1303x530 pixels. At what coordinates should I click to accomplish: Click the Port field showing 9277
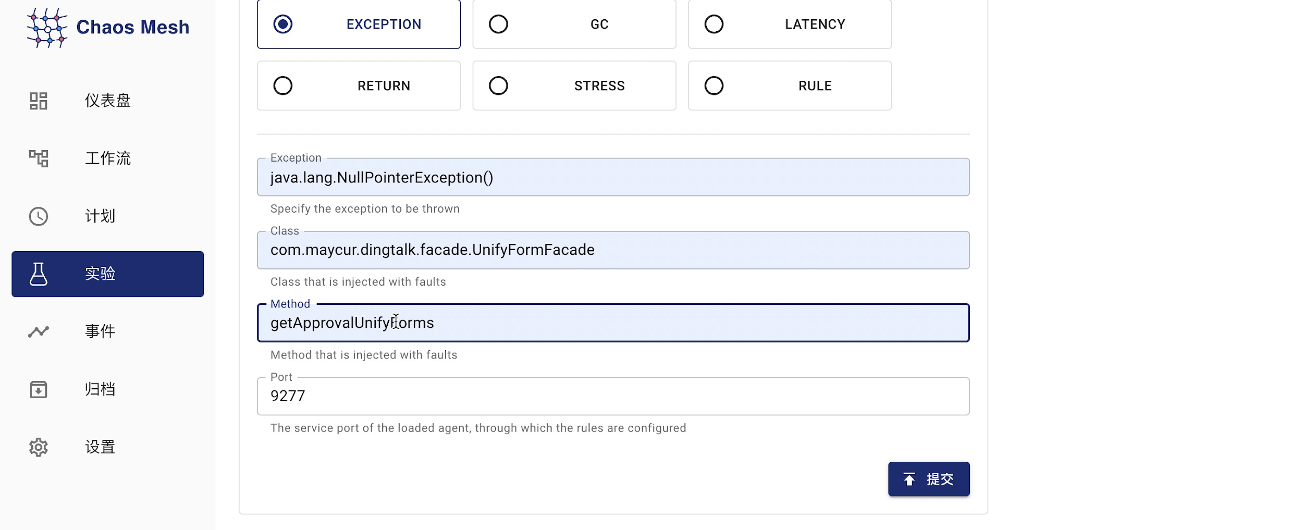(x=612, y=396)
